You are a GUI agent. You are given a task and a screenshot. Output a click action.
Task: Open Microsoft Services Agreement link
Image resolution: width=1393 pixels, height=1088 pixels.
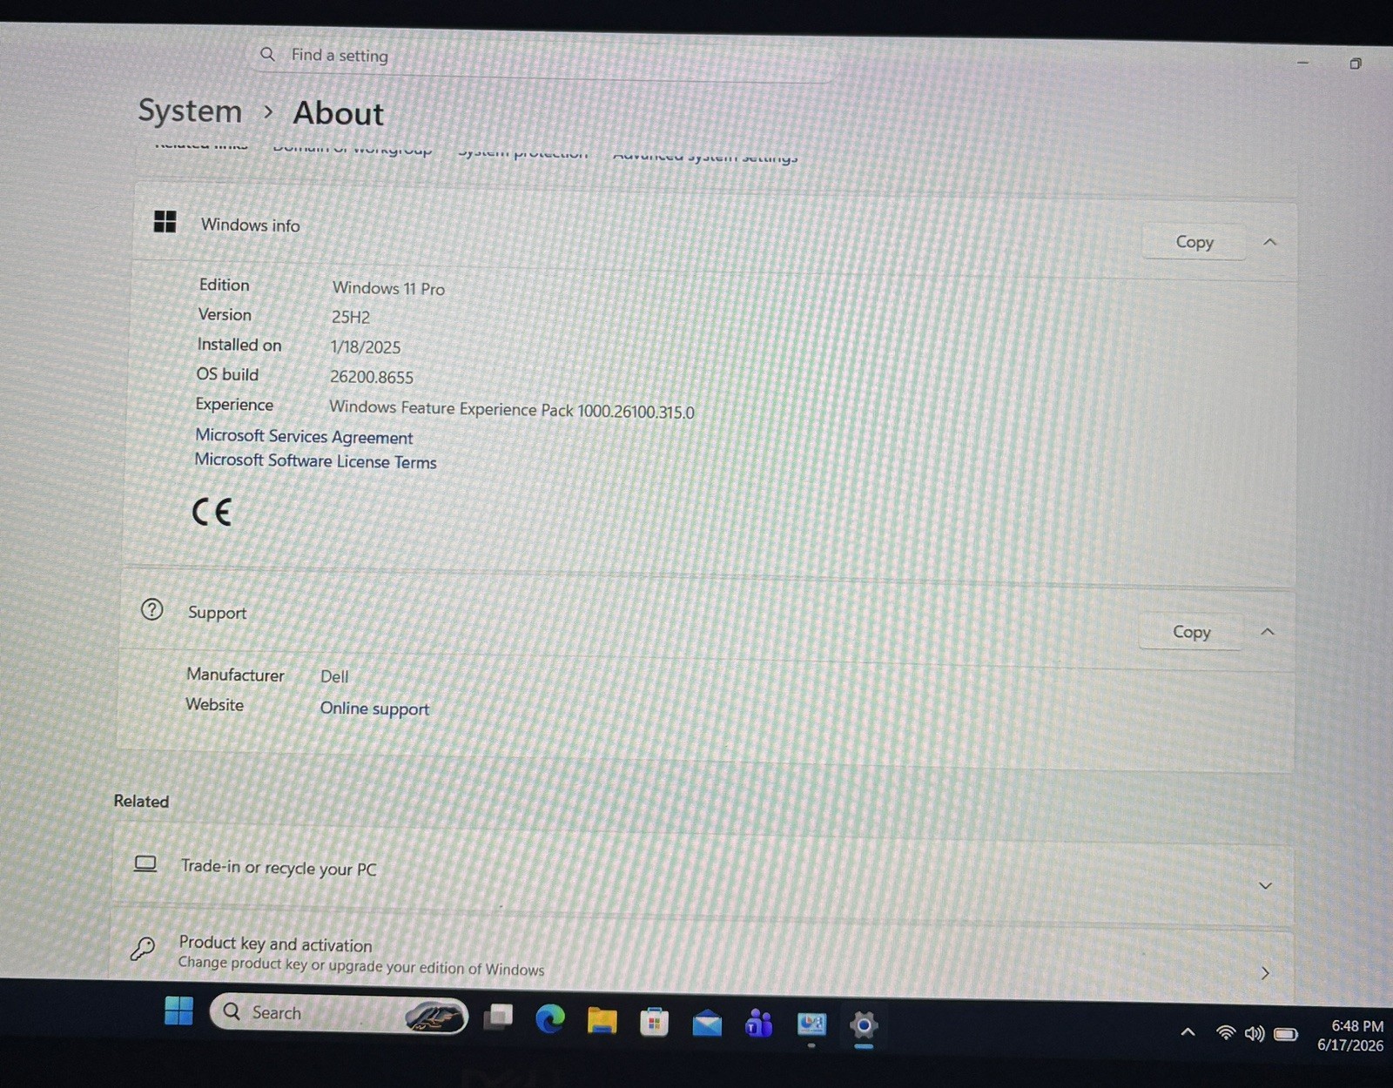(304, 436)
